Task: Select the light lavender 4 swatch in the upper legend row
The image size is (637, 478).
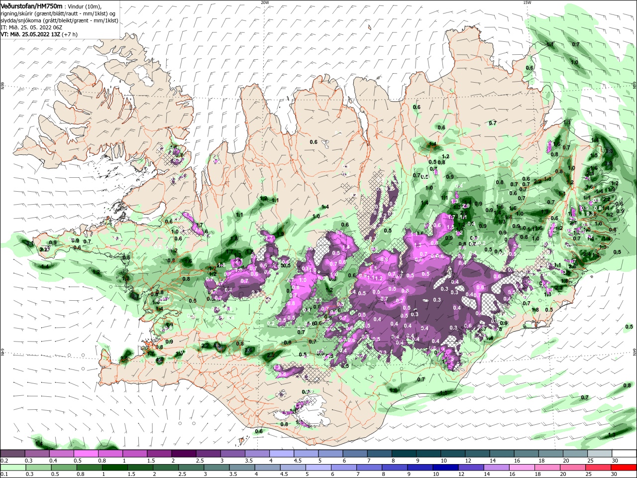Action: tap(282, 454)
